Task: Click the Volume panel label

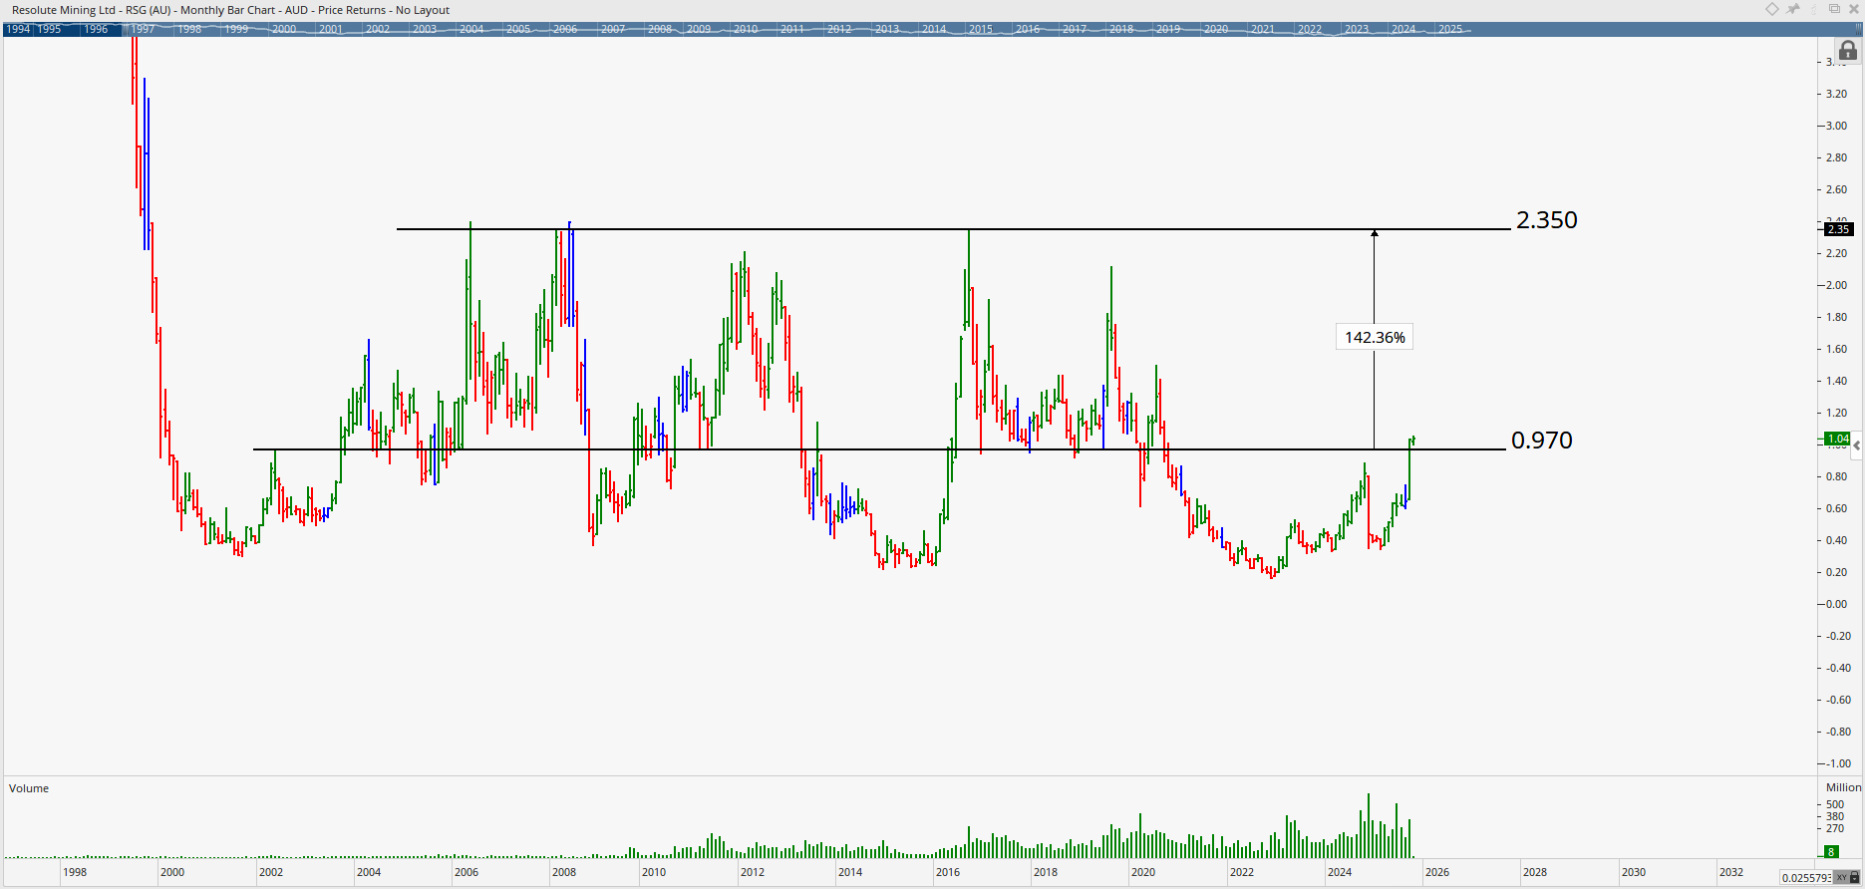Action: 29,788
